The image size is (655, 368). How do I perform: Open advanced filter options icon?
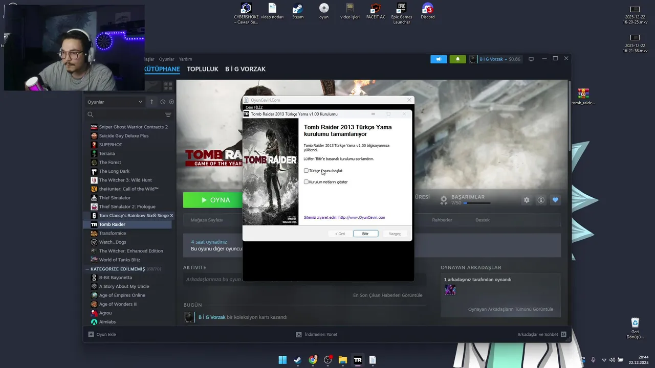[x=168, y=114]
